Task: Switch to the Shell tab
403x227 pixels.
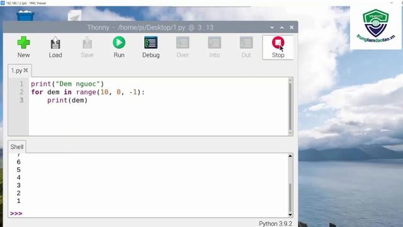Action: click(17, 147)
